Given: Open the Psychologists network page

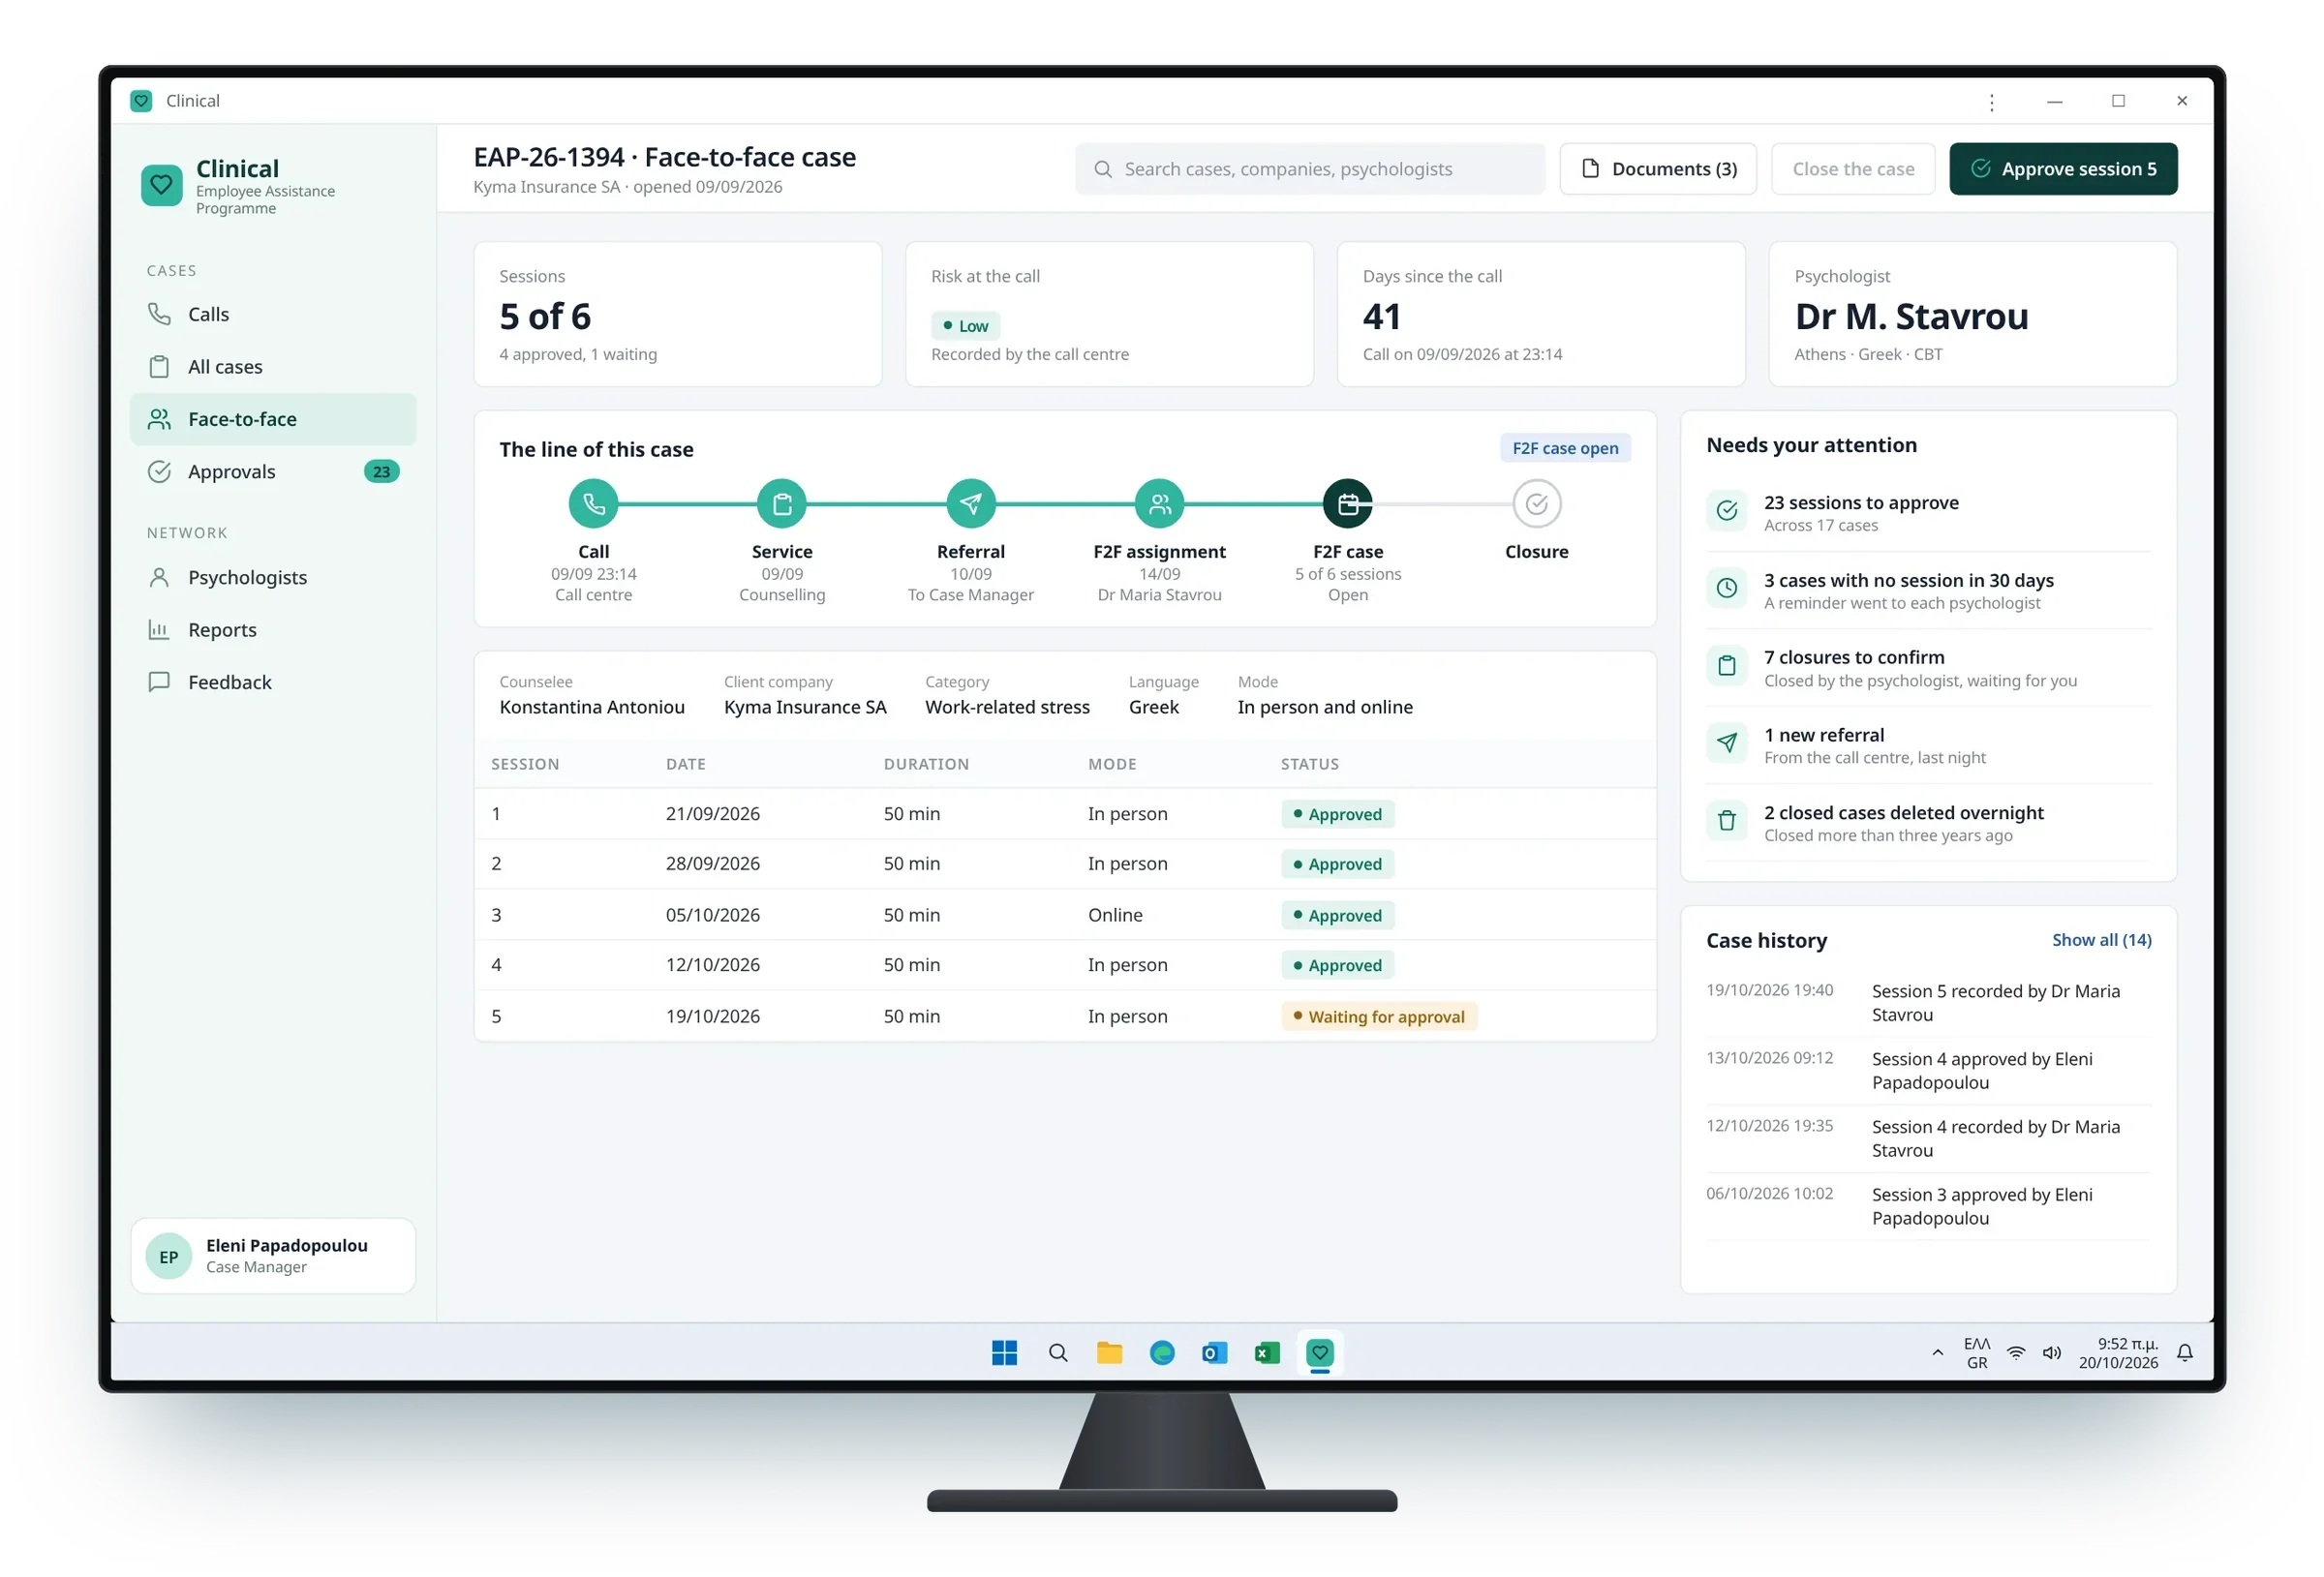Looking at the screenshot, I should tap(273, 577).
